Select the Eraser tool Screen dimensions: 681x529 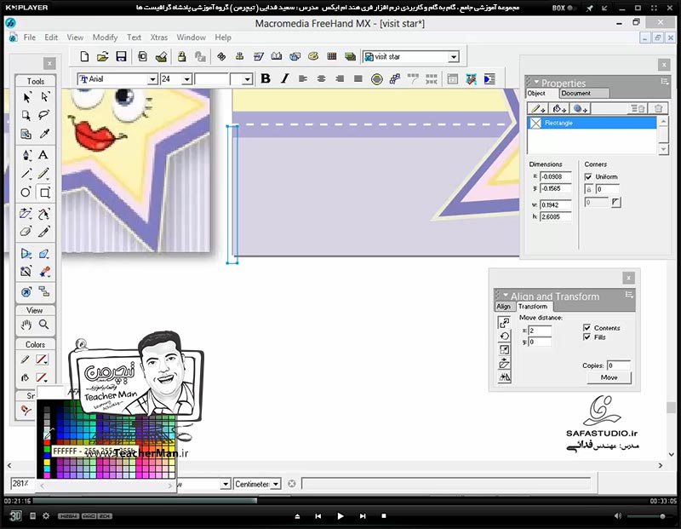[26, 231]
